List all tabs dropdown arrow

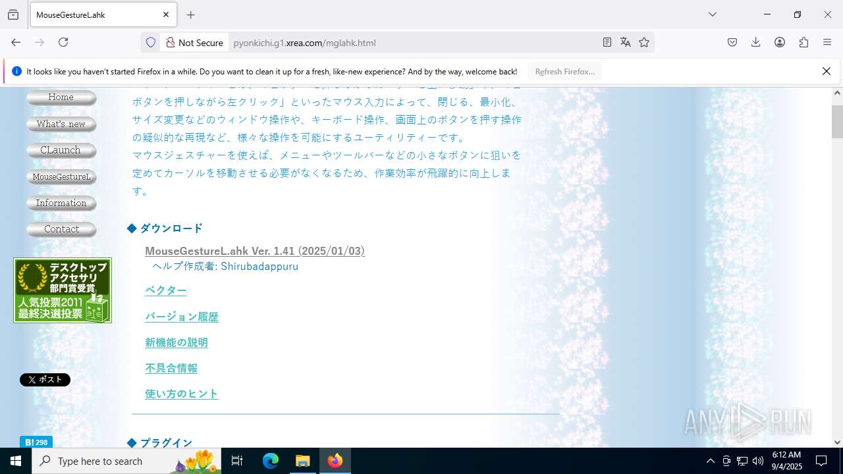[713, 14]
